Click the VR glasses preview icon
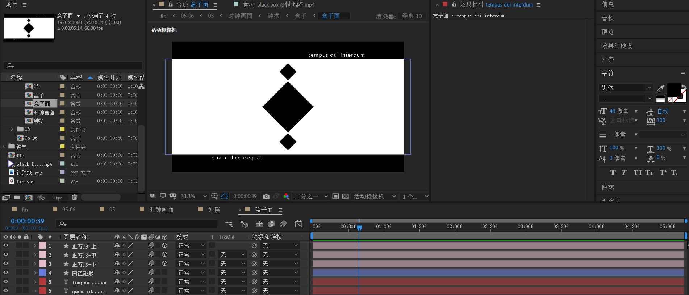The image size is (689, 295). [x=173, y=196]
